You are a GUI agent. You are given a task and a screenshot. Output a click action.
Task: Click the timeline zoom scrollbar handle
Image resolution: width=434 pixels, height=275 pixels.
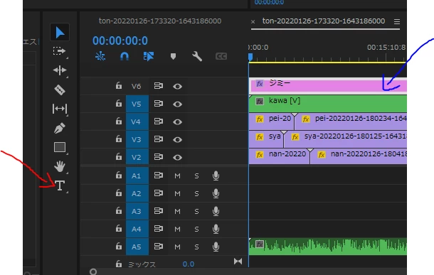pyautogui.click(x=93, y=271)
